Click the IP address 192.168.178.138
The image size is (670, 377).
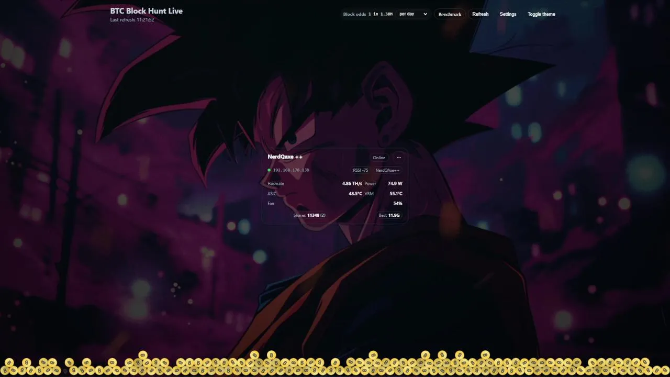[x=291, y=170]
